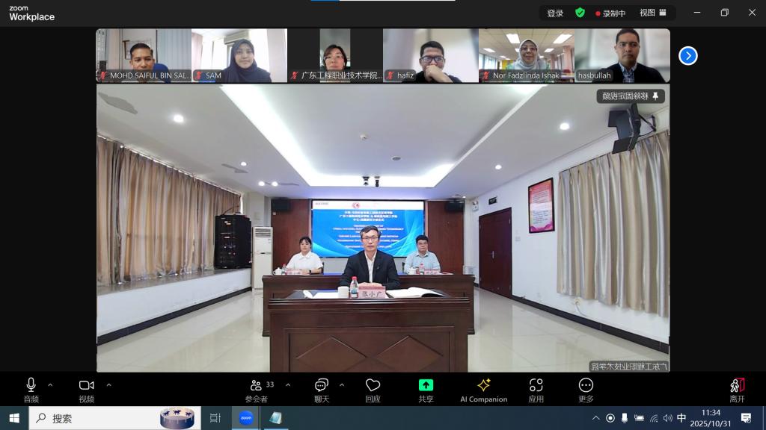Open the Chat (聊天) panel
Screen dimensions: 766x430
pyautogui.click(x=322, y=390)
